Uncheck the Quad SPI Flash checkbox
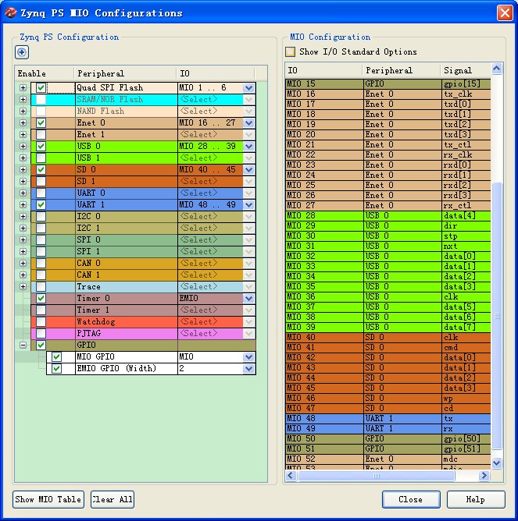 coord(41,88)
